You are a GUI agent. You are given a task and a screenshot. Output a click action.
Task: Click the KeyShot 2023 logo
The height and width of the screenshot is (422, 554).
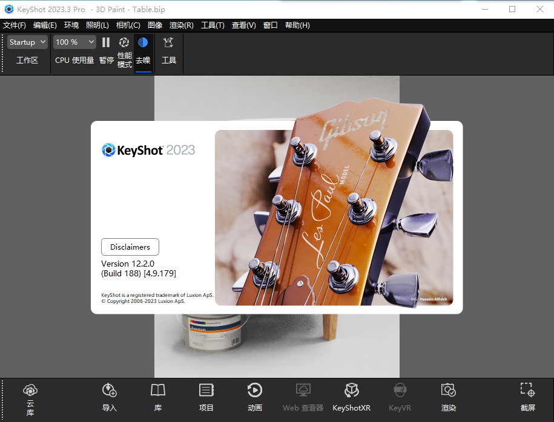point(148,150)
